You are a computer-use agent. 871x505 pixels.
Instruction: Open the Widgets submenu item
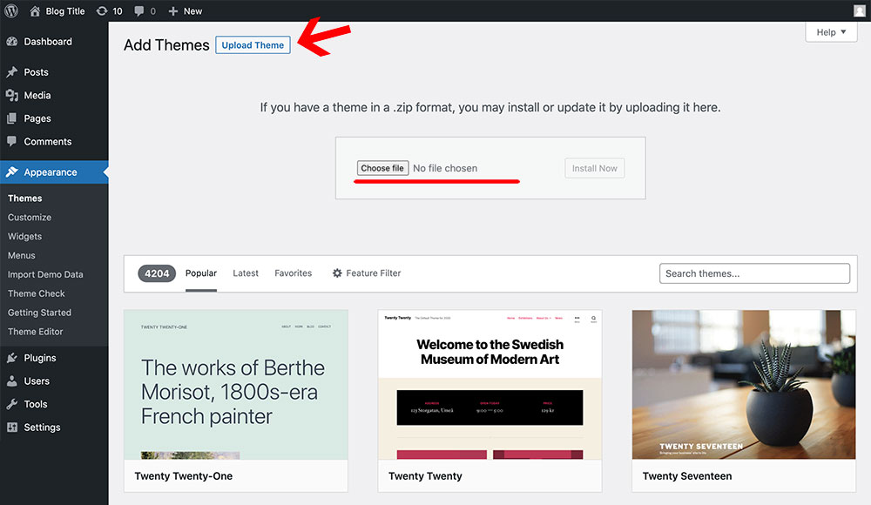[24, 236]
